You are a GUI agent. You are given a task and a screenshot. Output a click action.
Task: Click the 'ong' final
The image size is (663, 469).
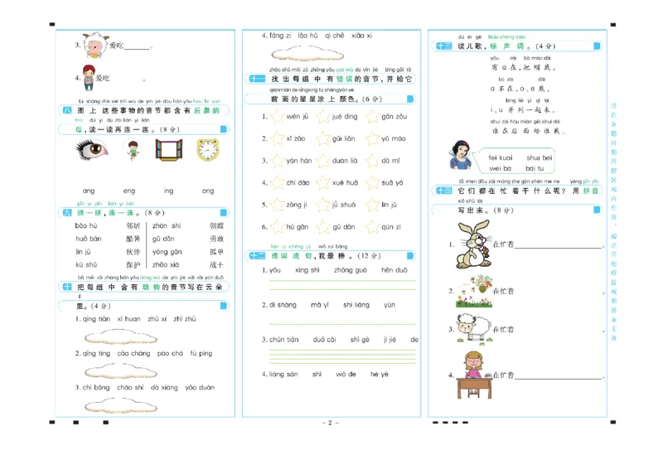(208, 191)
